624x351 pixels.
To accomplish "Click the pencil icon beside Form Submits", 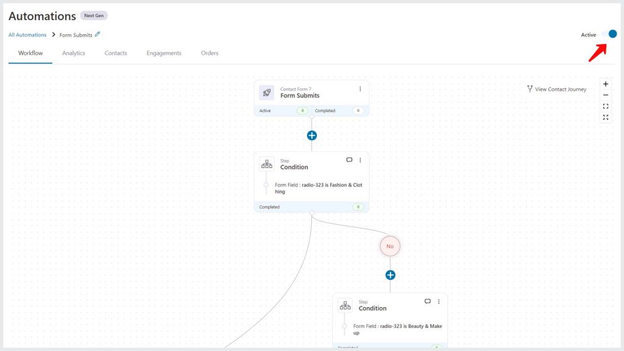I will click(x=97, y=34).
